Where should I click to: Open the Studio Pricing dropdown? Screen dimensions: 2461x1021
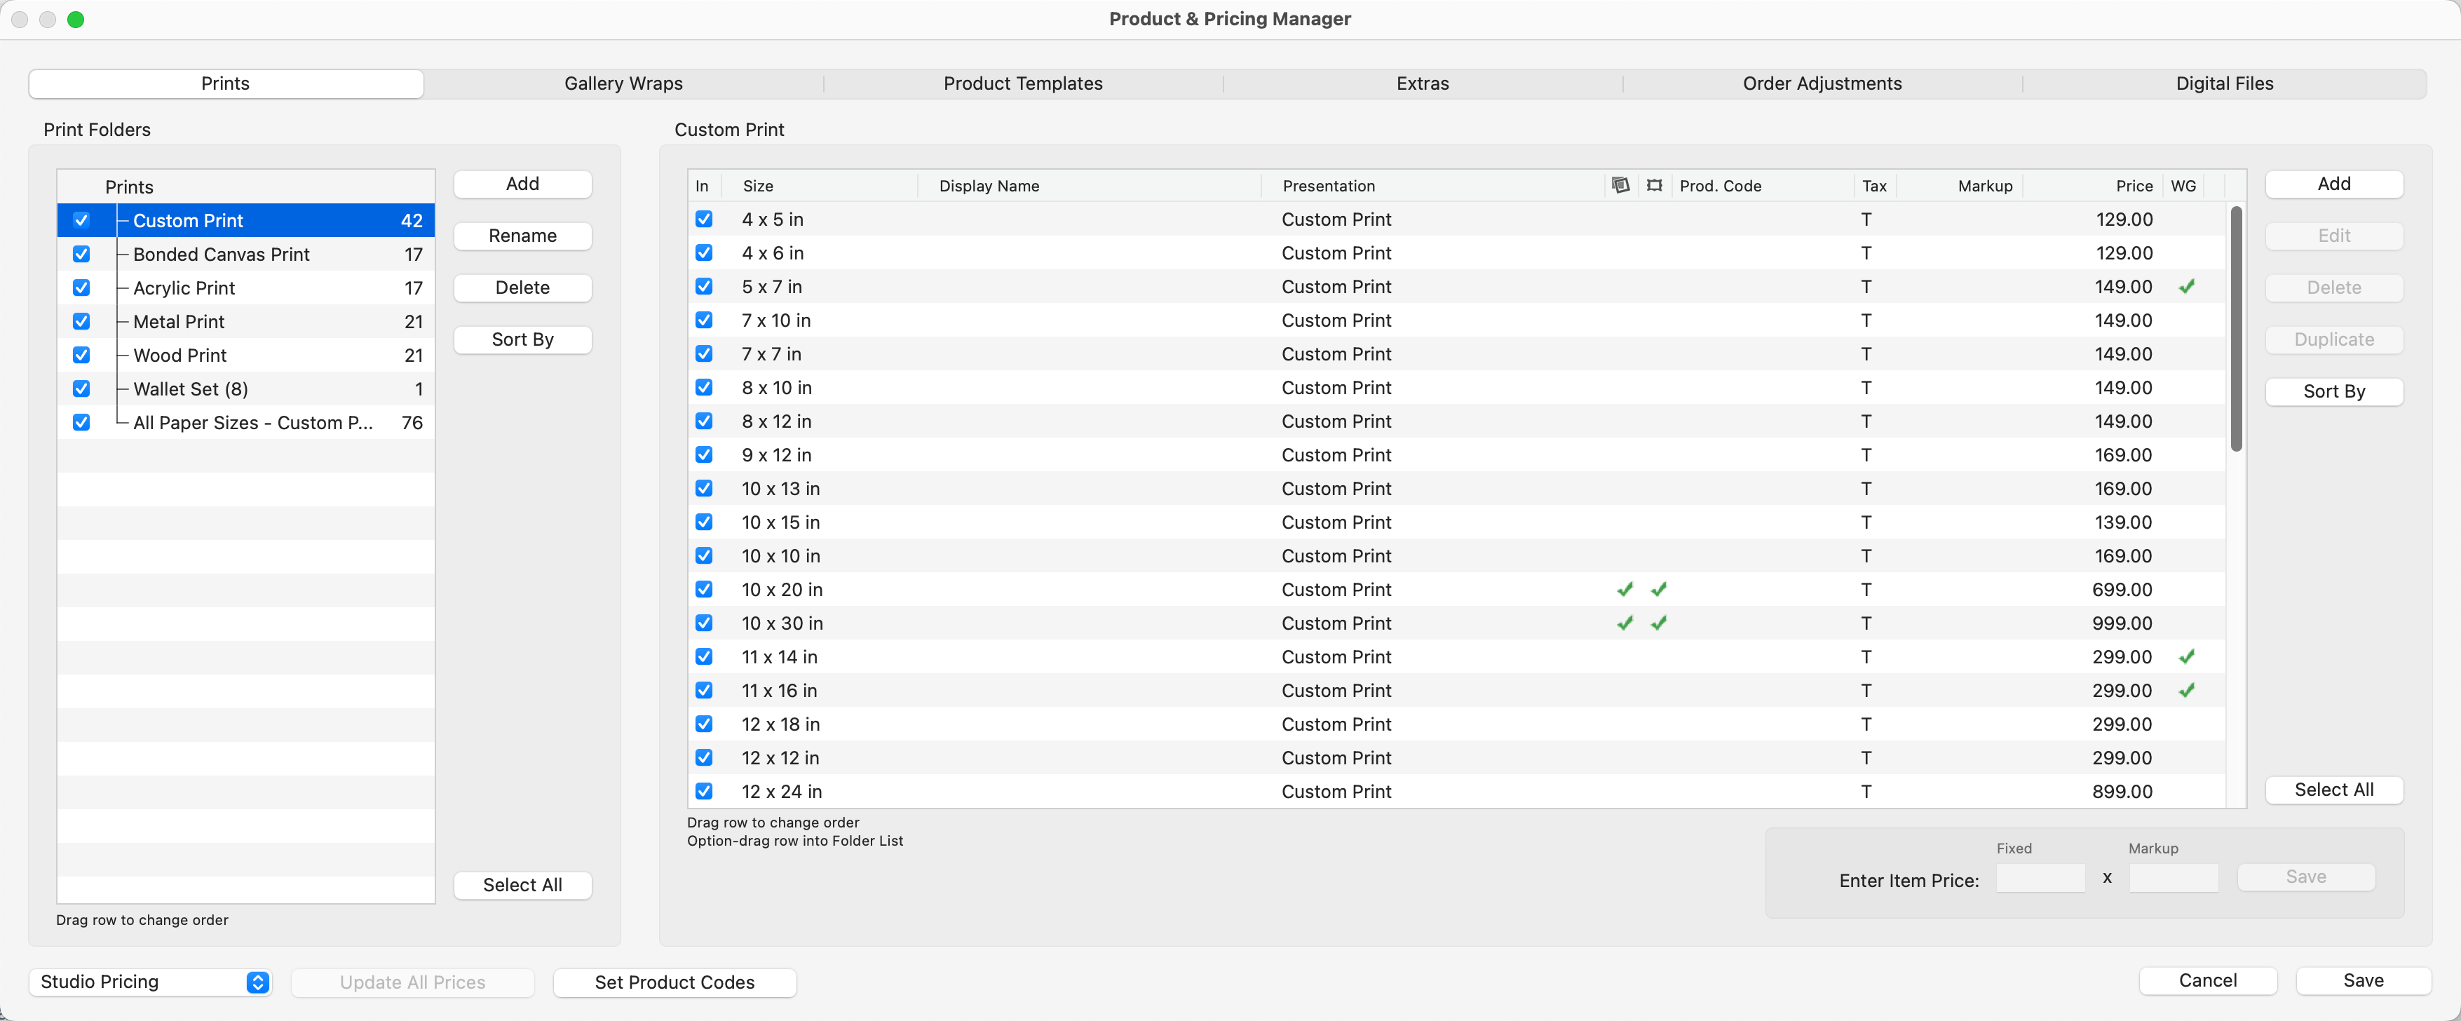pyautogui.click(x=151, y=982)
